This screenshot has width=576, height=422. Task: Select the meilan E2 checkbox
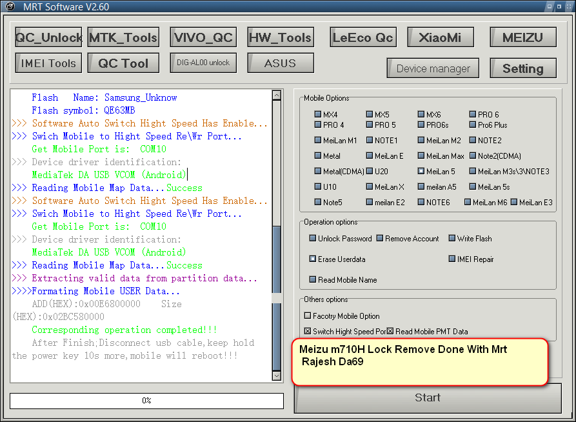click(x=370, y=202)
